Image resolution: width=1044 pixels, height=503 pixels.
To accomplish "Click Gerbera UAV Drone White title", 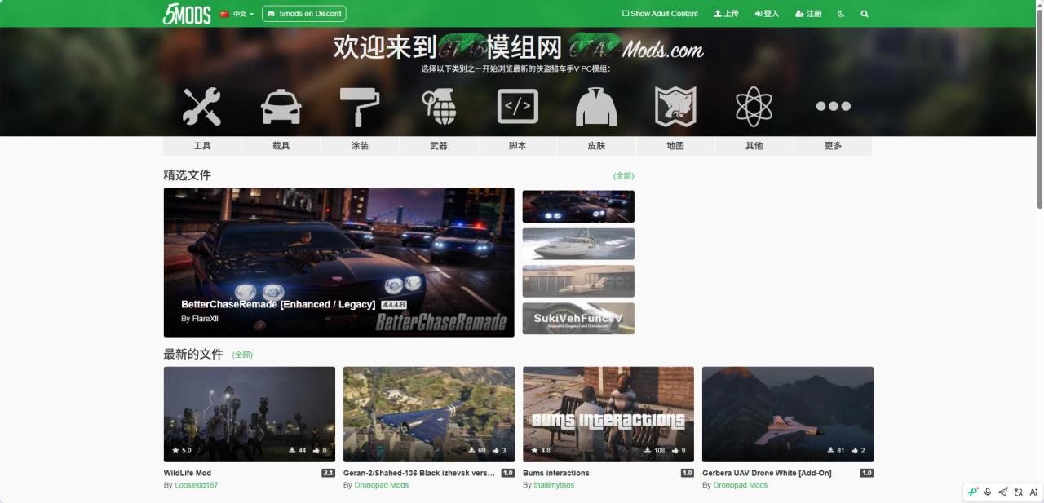I will [767, 473].
